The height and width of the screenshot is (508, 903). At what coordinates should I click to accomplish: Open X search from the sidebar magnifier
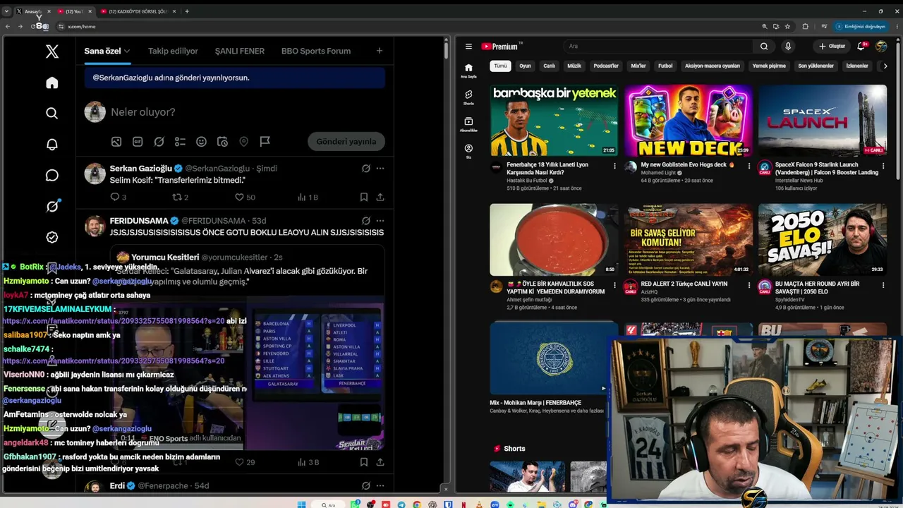click(51, 113)
